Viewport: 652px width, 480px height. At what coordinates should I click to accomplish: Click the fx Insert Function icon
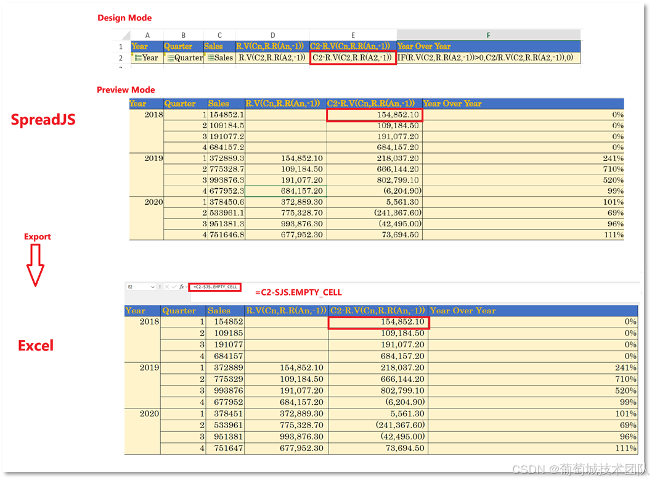[x=181, y=287]
